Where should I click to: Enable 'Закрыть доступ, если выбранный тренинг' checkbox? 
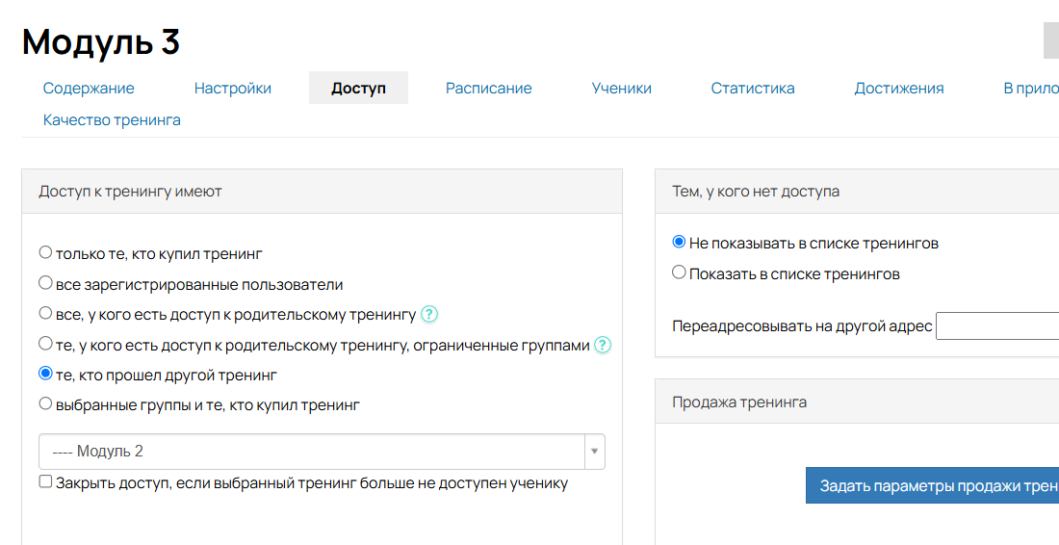click(x=45, y=482)
